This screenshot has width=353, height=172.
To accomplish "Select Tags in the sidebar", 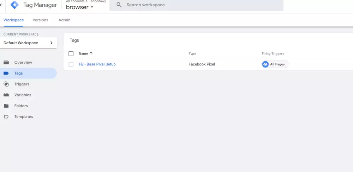I will (28, 73).
